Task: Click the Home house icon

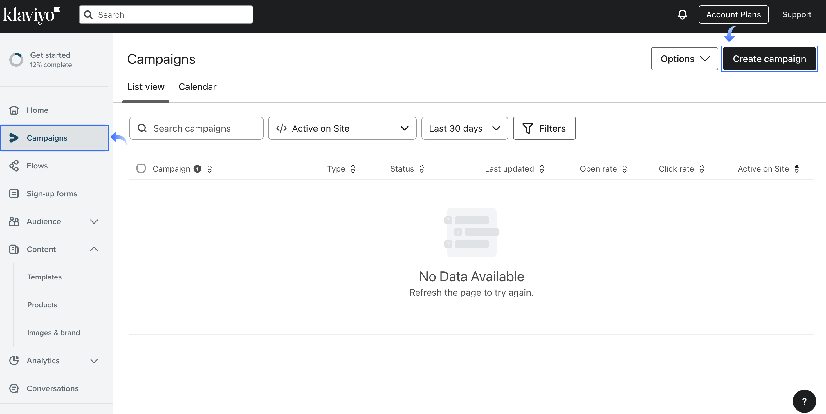Action: (x=14, y=110)
